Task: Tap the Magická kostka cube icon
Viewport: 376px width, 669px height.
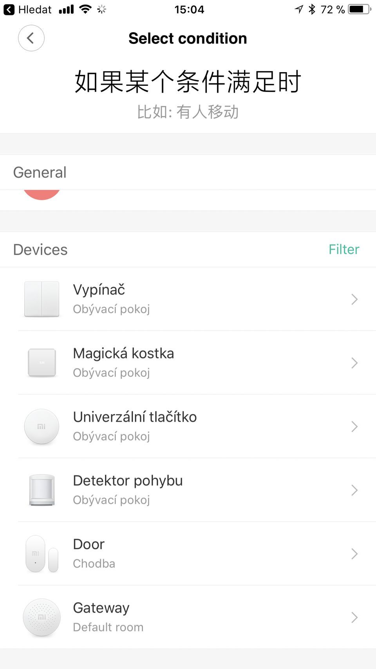Action: point(42,363)
